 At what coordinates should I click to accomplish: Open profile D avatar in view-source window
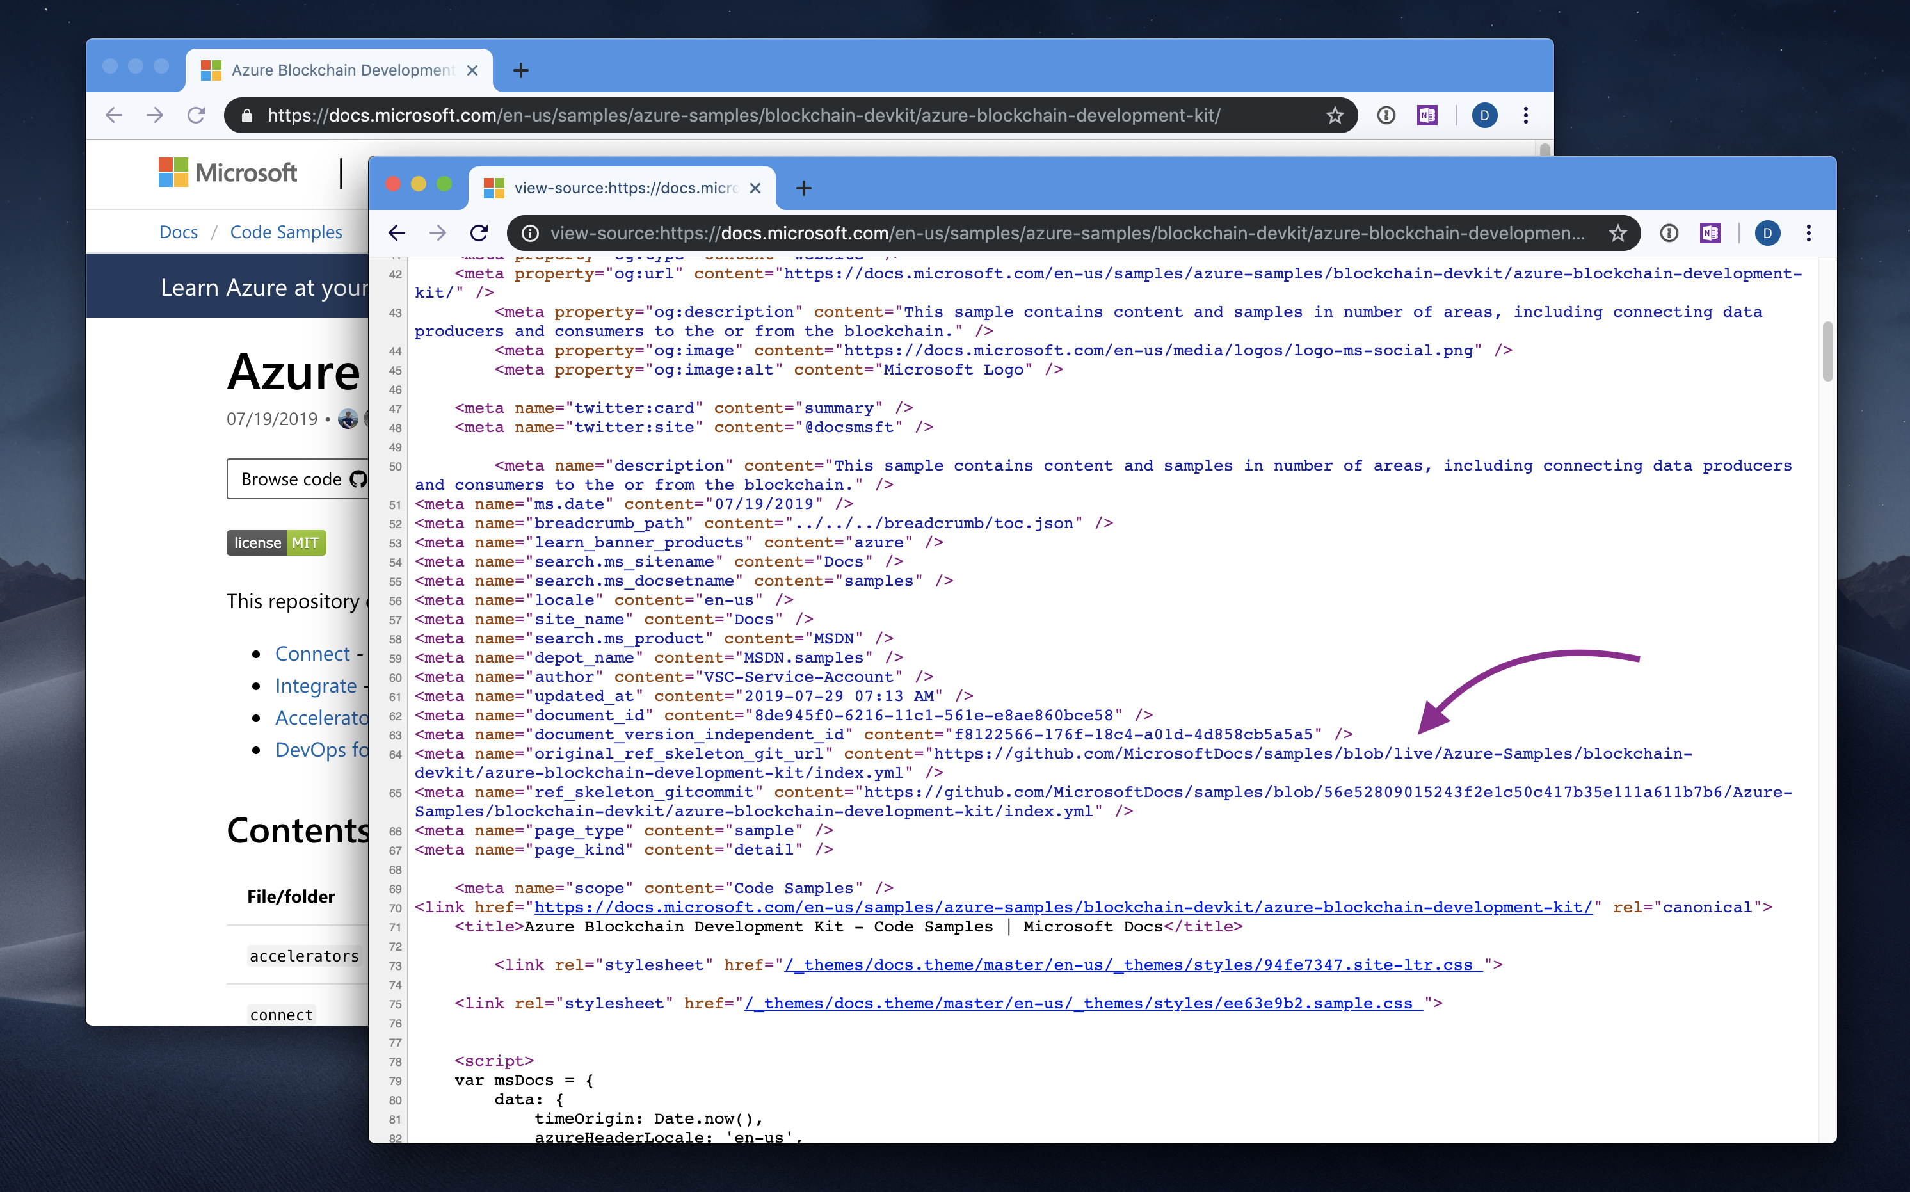[1767, 234]
